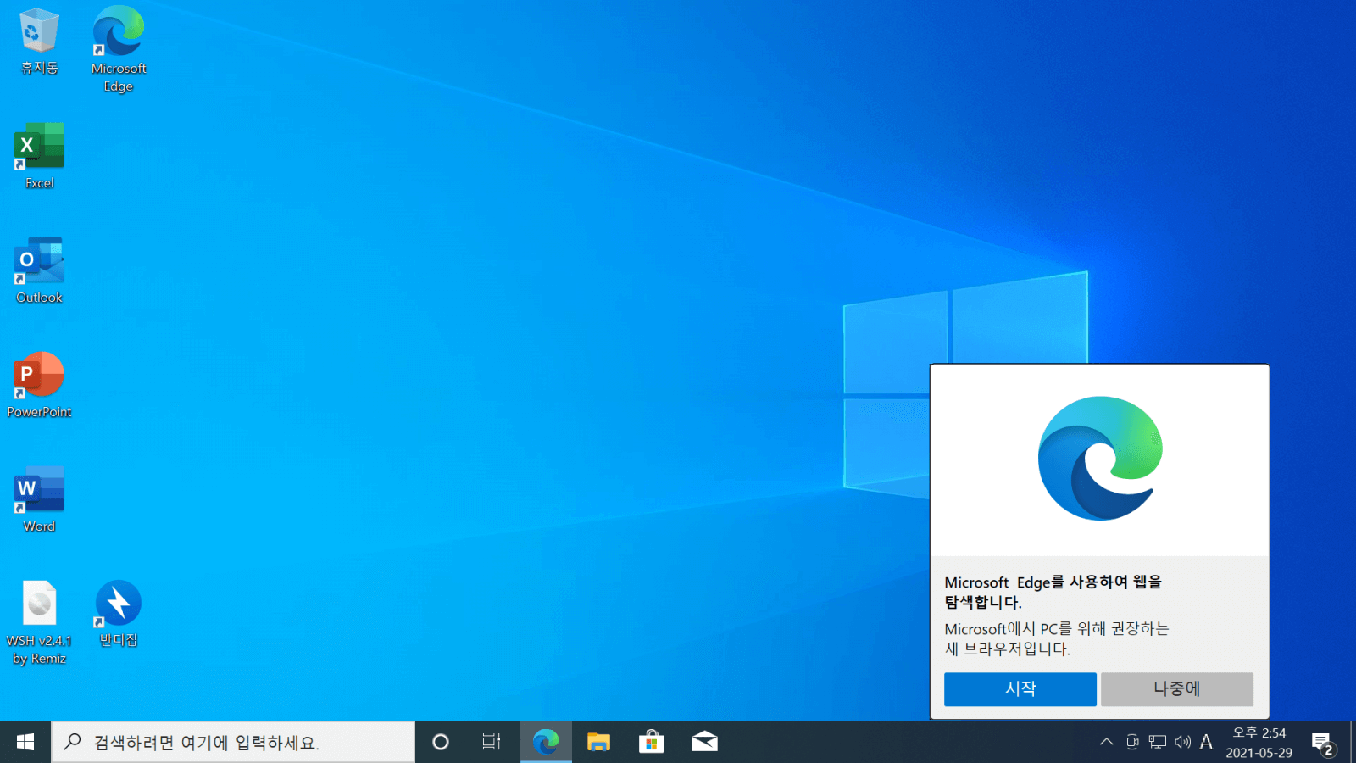Viewport: 1356px width, 763px height.
Task: Select the 반디집 (Bandizip) desktop shortcut
Action: 119,614
